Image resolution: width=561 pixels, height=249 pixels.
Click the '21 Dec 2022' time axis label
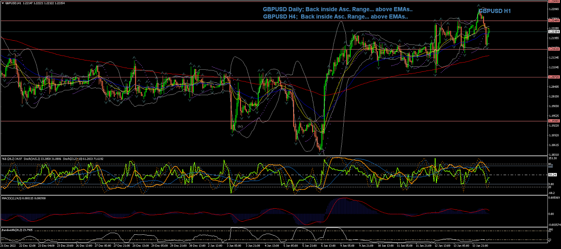(8, 245)
